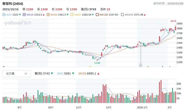
Task: Click the 5K volume axis label
Action: 178,98
